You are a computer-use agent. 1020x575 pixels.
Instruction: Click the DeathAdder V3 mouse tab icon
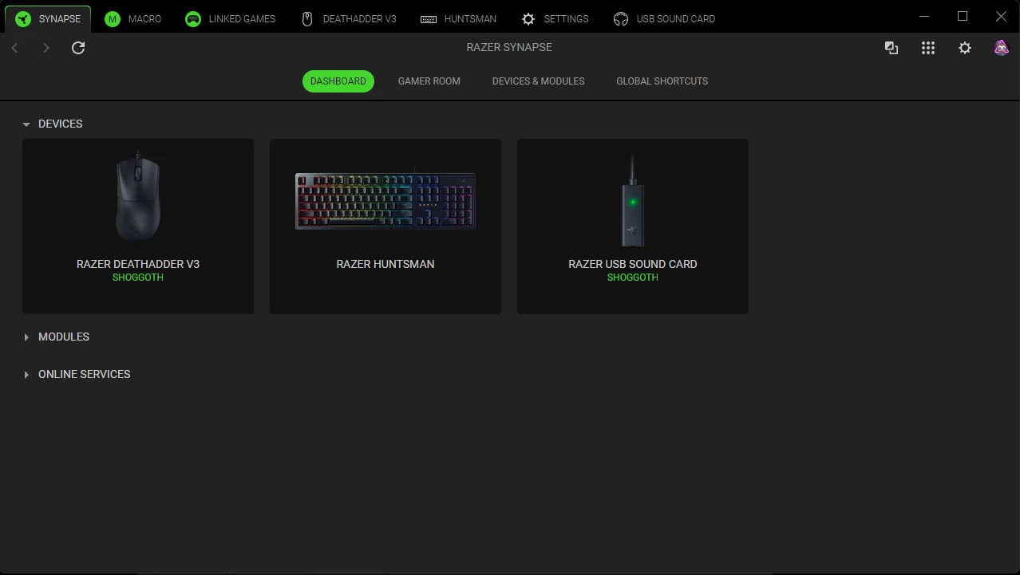pyautogui.click(x=307, y=19)
